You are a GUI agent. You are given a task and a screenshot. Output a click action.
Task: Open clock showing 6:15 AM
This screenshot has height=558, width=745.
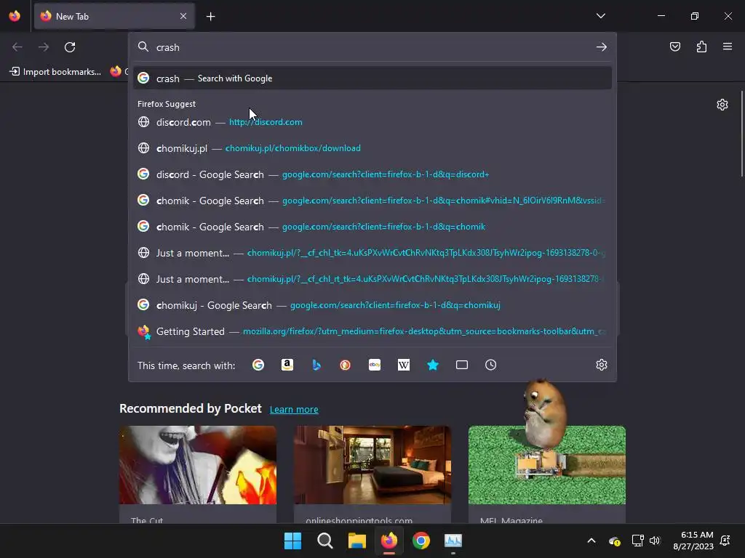(693, 541)
